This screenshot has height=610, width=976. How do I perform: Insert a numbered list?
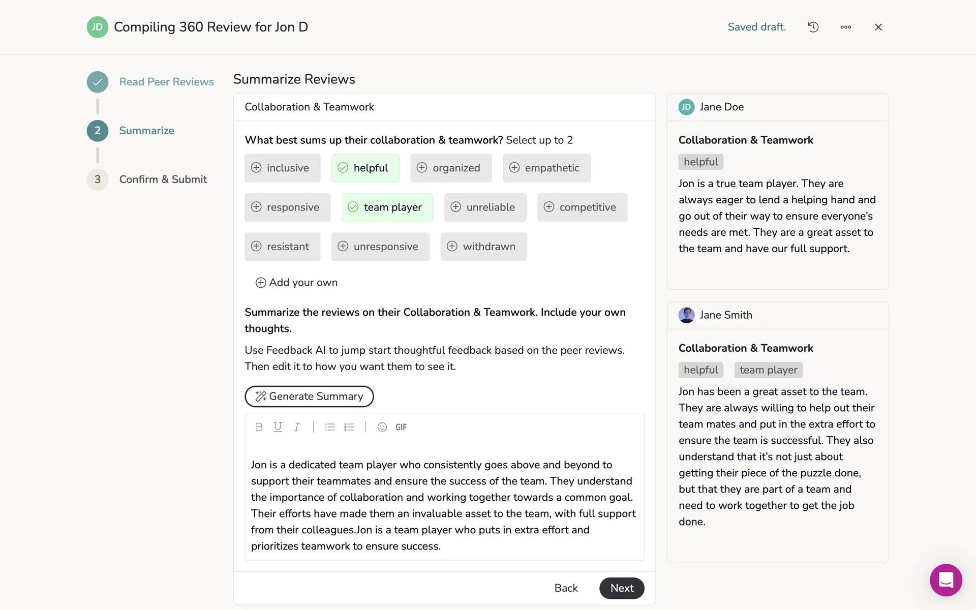[x=349, y=427]
